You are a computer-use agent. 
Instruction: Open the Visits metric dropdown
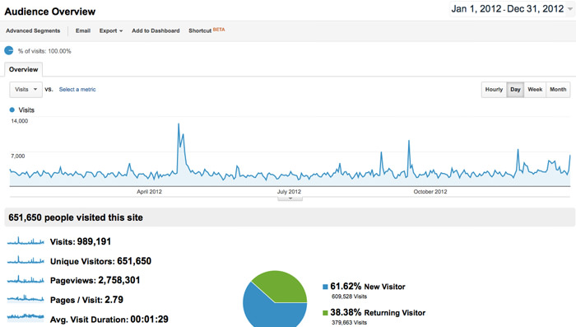coord(26,90)
